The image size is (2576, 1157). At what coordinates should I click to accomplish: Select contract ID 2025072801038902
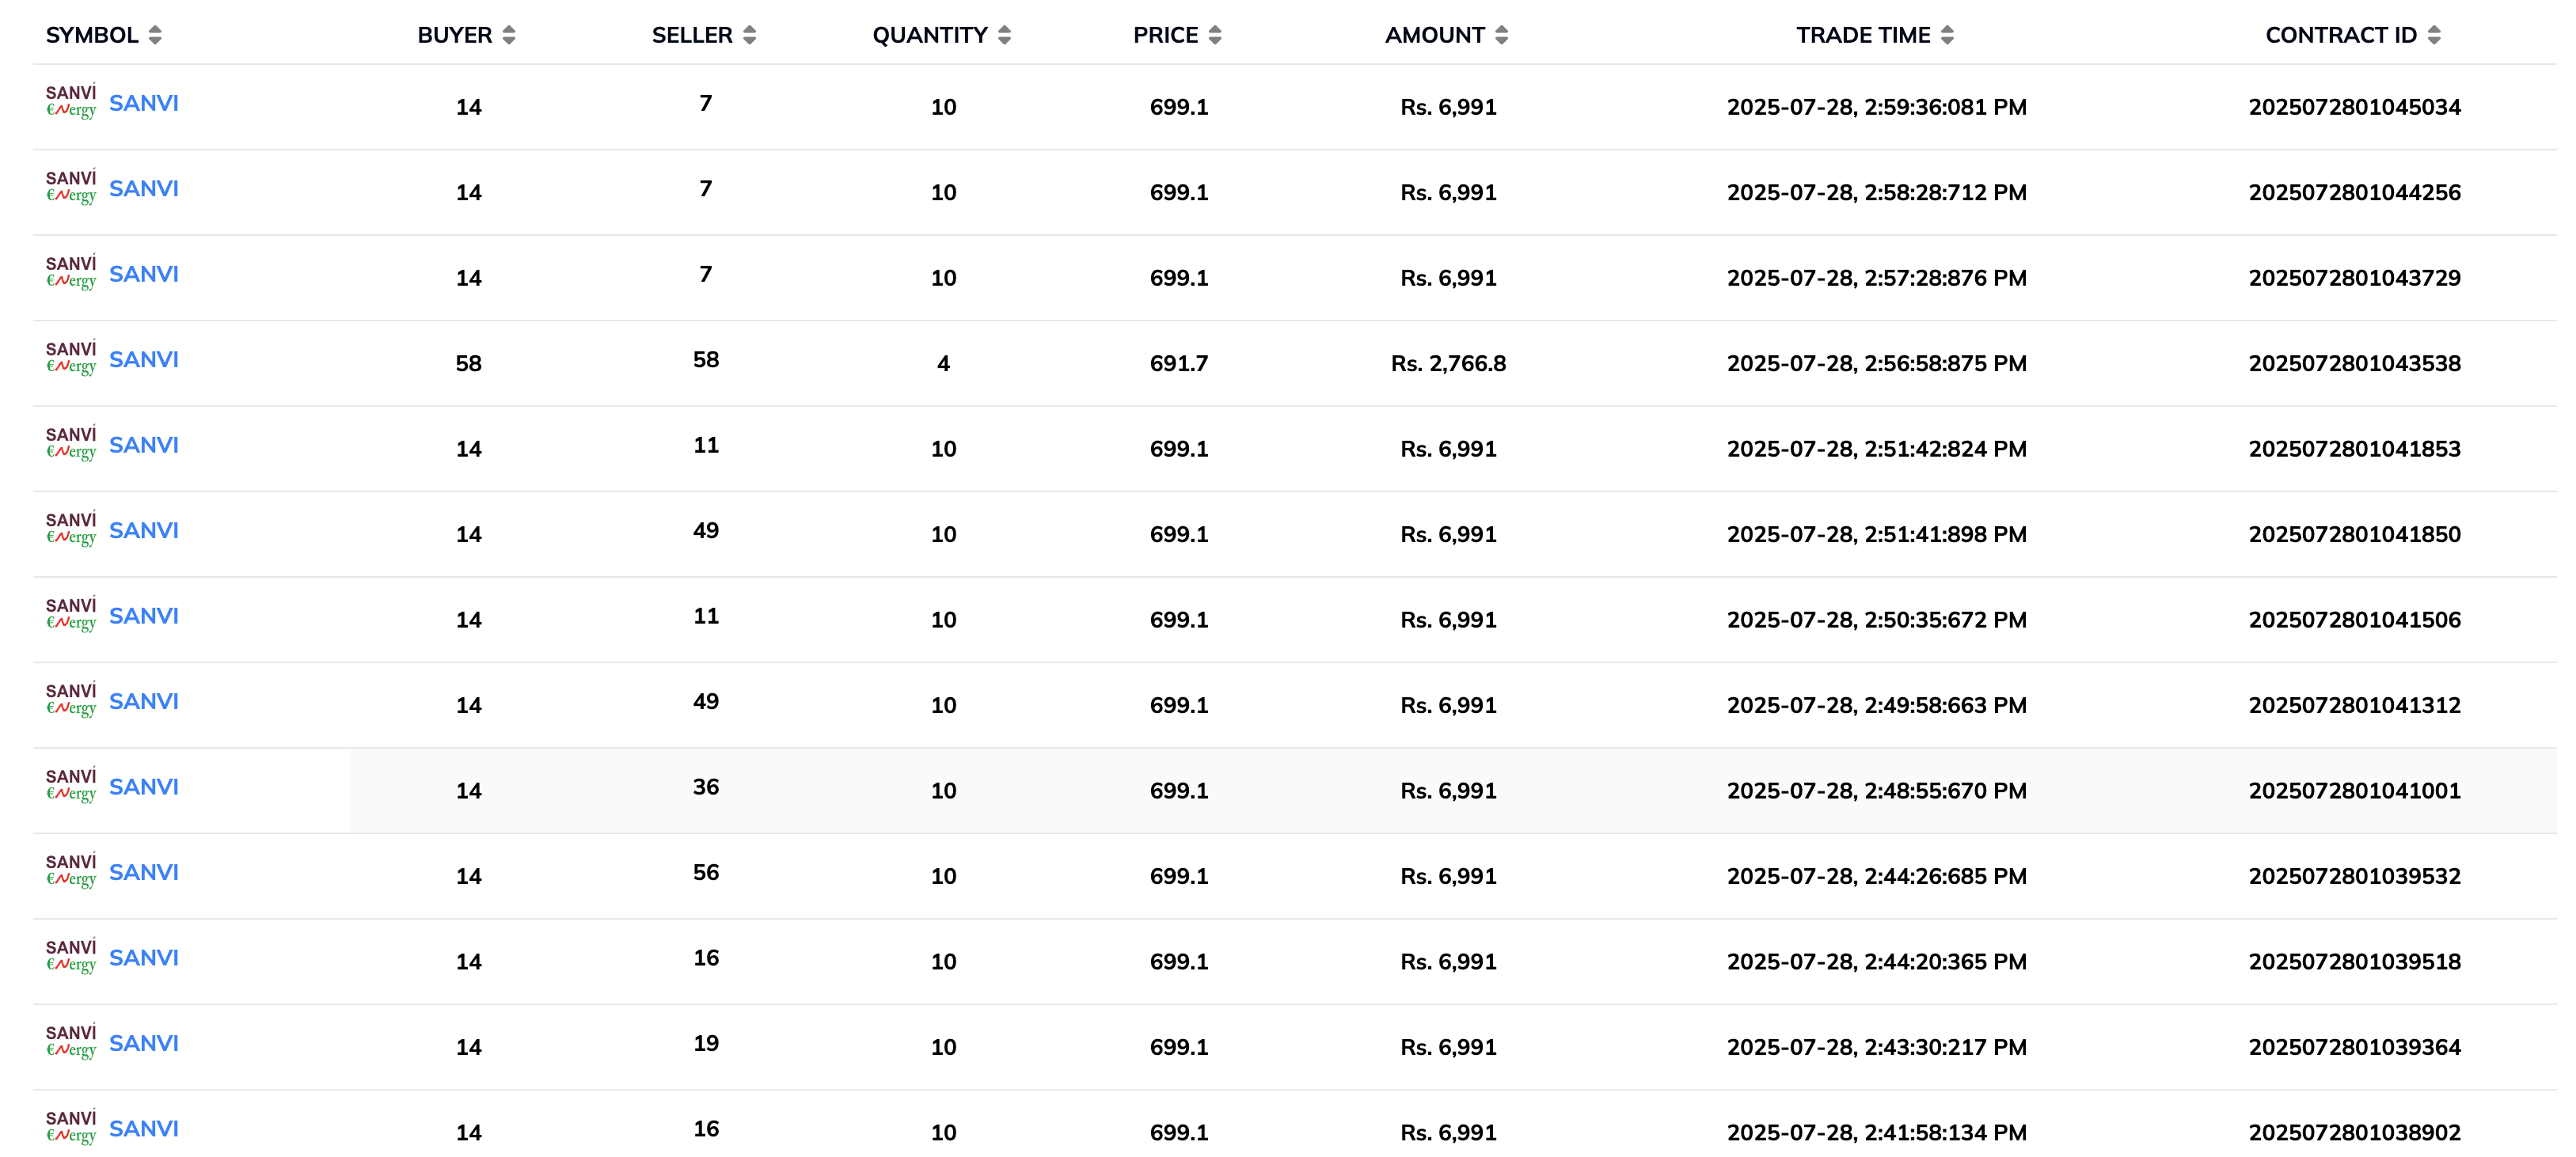coord(2355,1133)
